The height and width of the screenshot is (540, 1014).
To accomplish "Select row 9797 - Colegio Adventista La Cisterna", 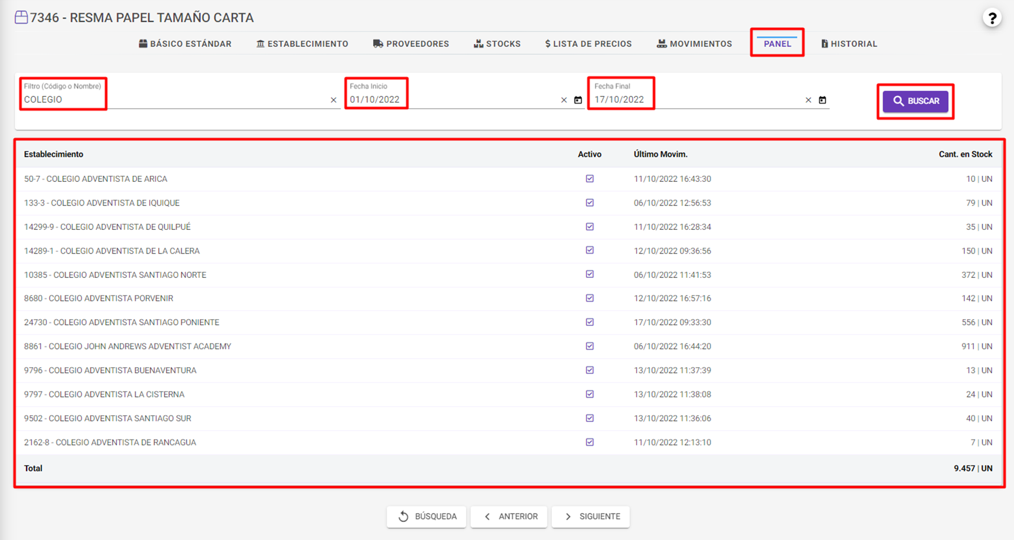I will [508, 394].
